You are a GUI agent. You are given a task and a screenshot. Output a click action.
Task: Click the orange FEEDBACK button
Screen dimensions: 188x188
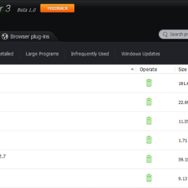57,8
